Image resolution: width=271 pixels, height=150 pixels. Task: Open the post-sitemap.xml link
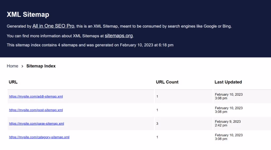coord(36,110)
